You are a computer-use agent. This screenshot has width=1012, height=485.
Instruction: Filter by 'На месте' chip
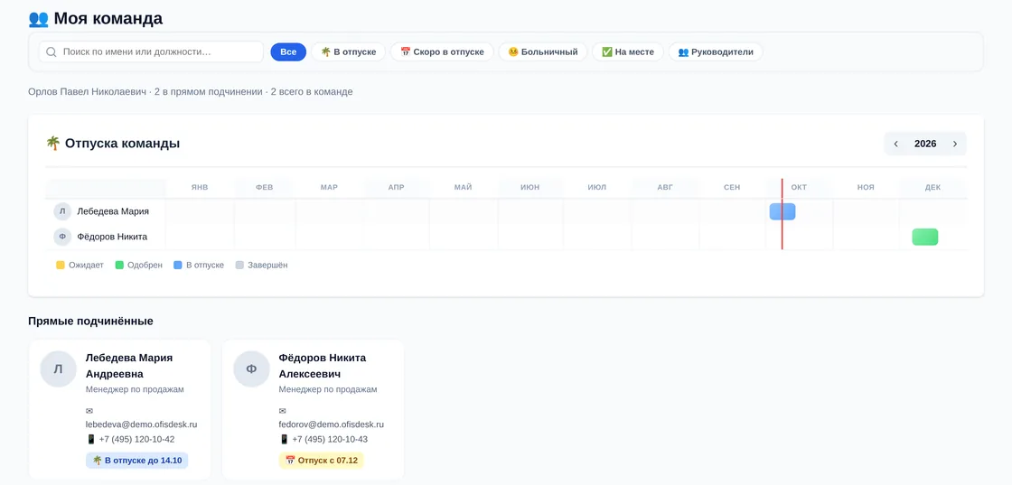tap(628, 51)
